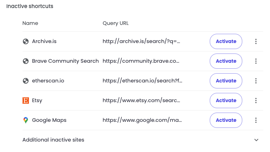The height and width of the screenshot is (152, 270).
Task: Activate the Etsy shortcut
Action: 226,101
